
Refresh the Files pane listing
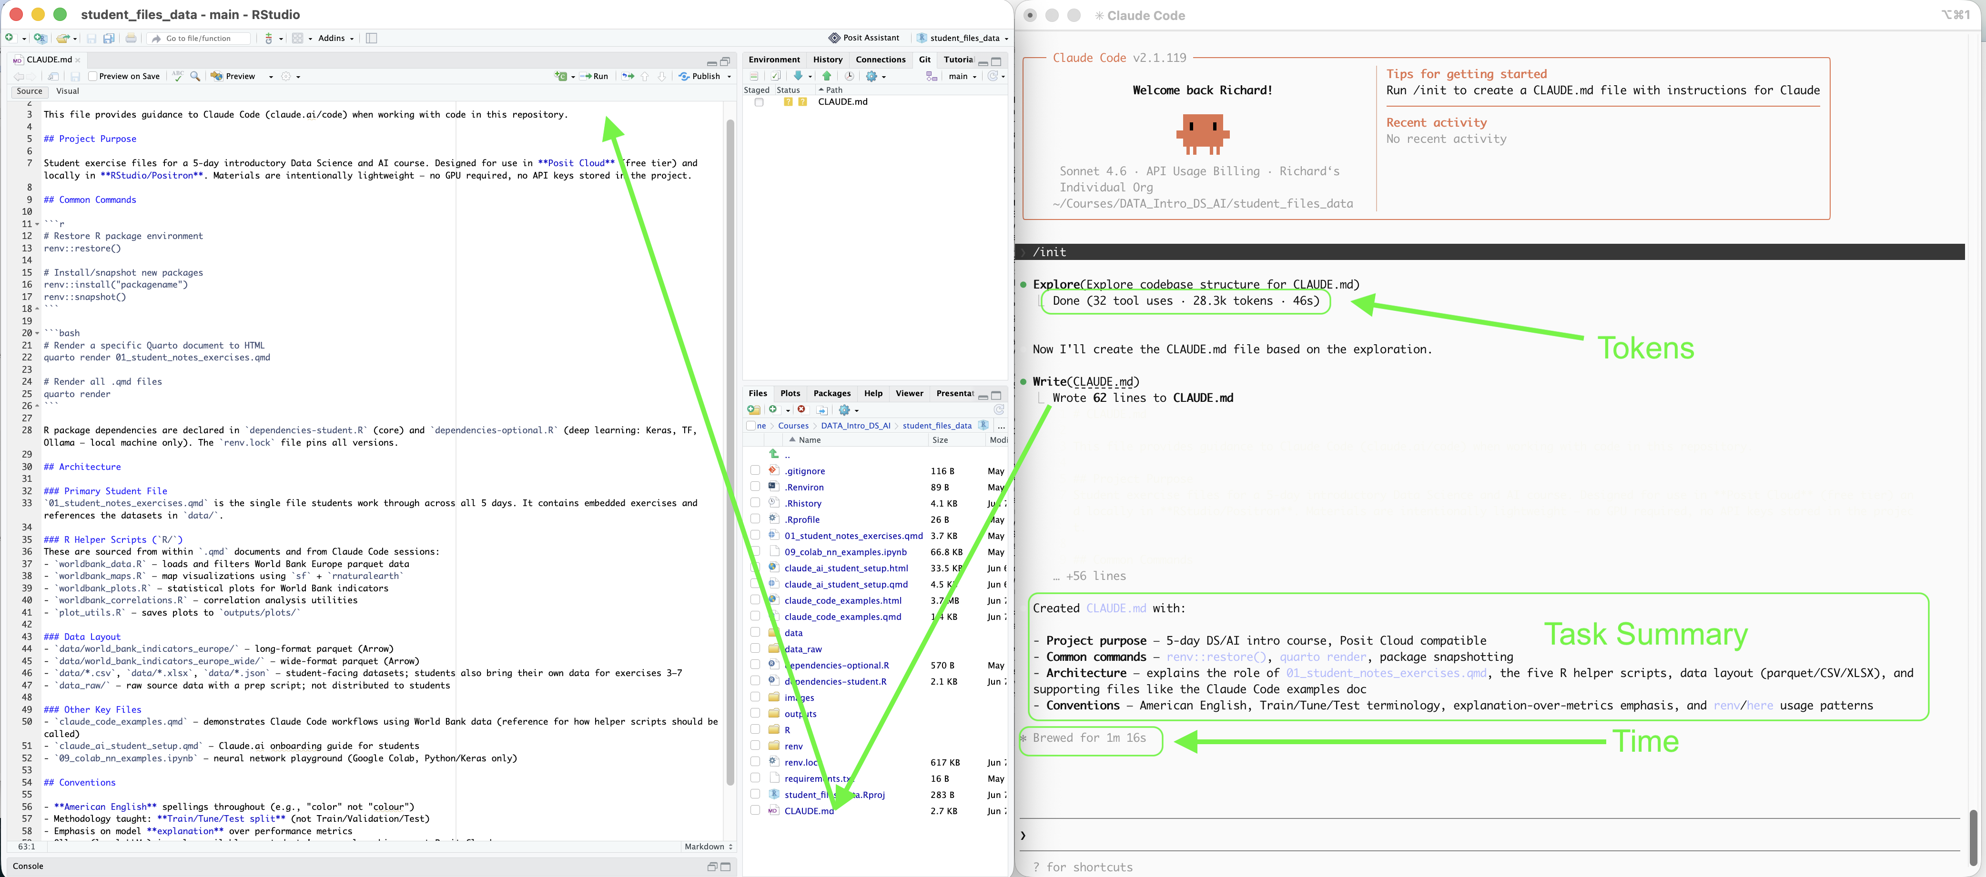999,410
